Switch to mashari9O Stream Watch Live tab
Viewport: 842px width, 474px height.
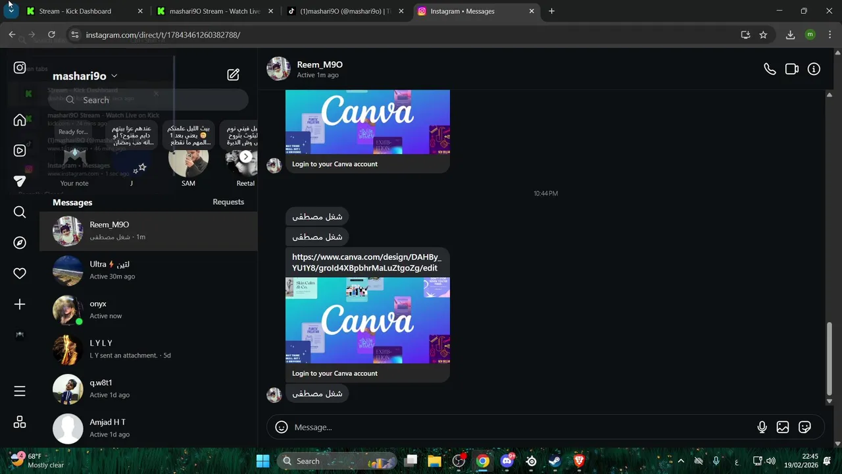click(x=214, y=11)
